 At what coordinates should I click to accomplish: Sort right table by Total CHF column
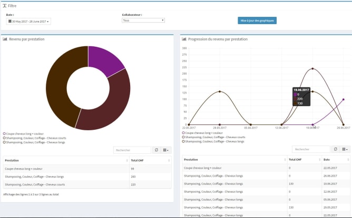pyautogui.click(x=305, y=160)
